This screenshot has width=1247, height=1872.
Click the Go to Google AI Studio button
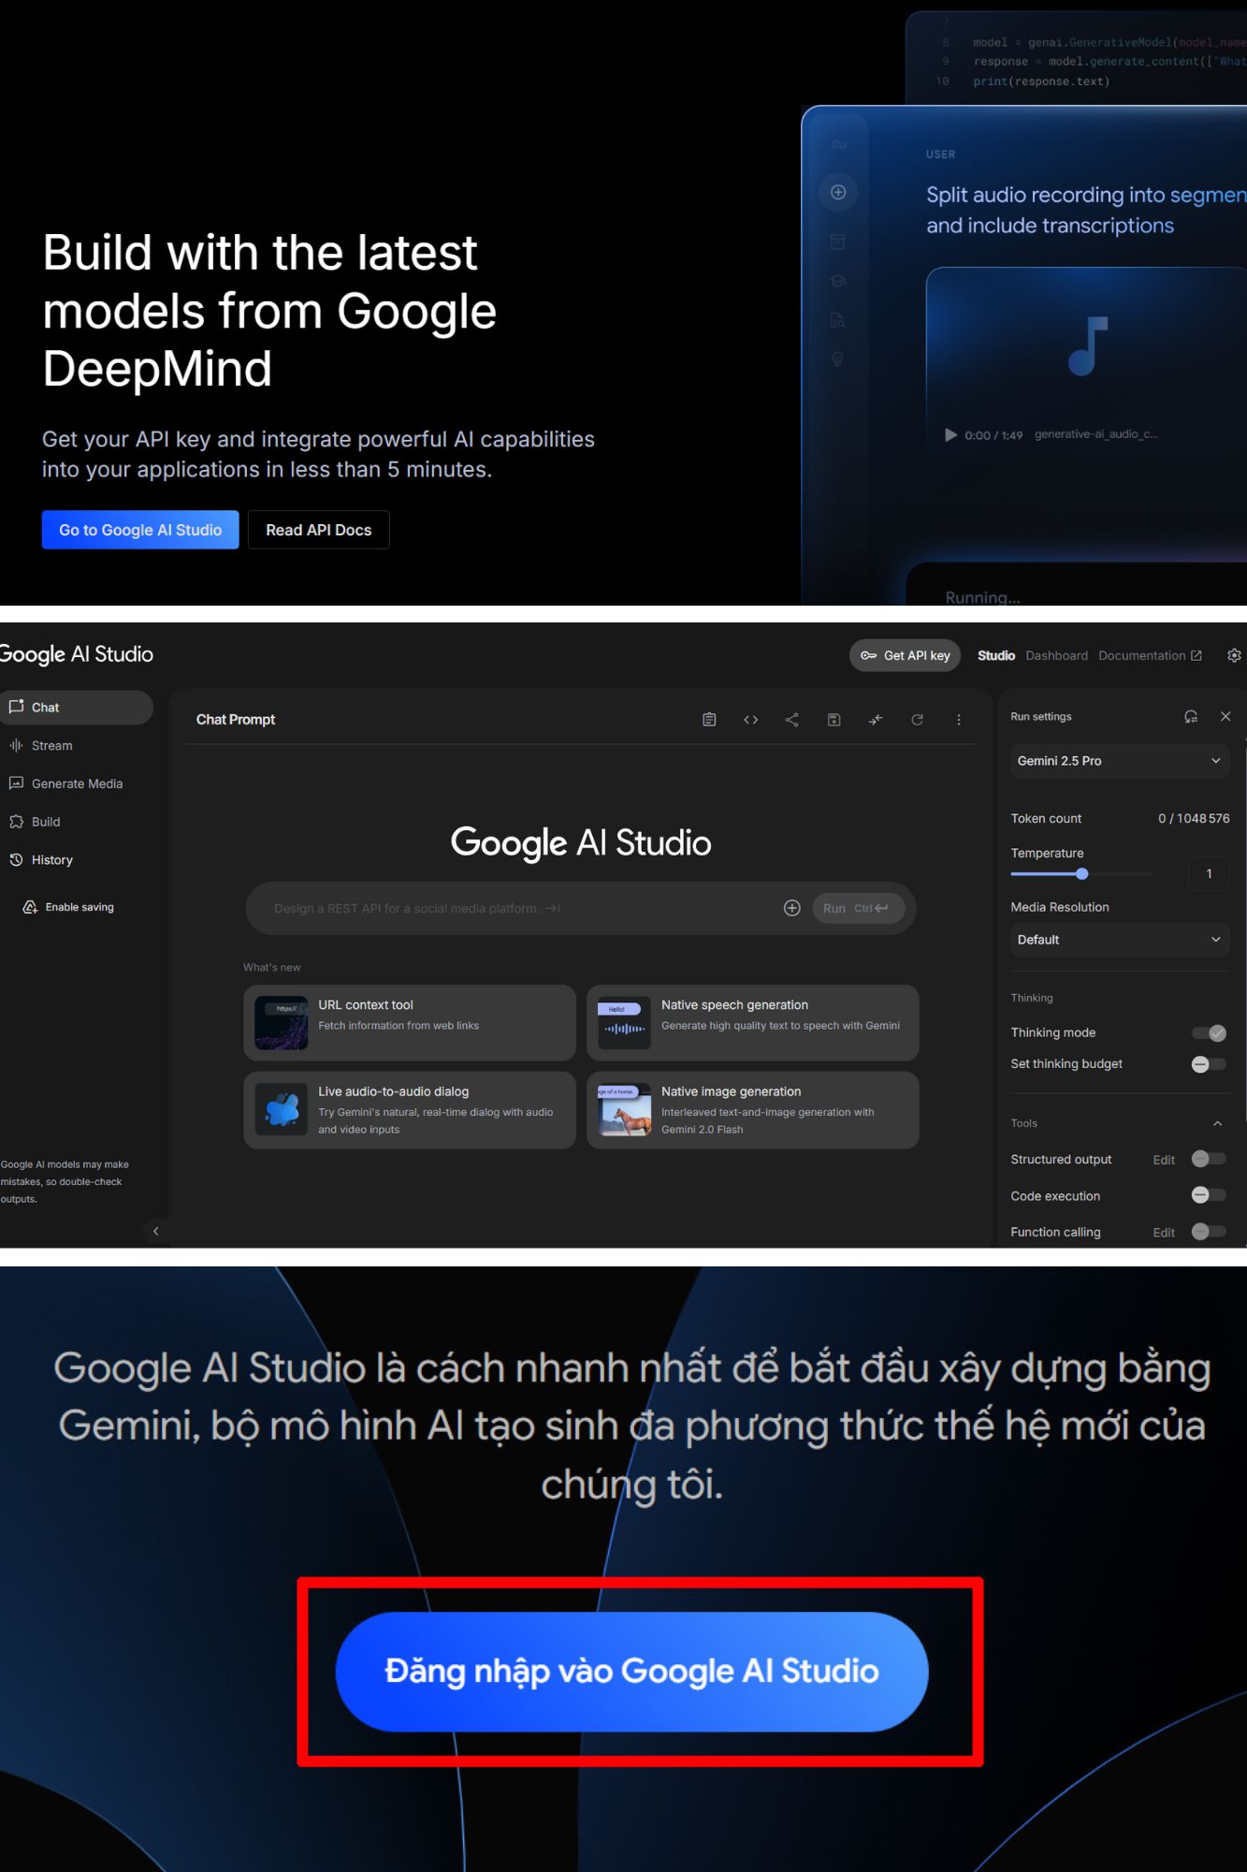(x=140, y=530)
